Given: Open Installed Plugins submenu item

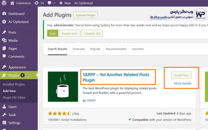Looking at the screenshot, I should 14,84.
